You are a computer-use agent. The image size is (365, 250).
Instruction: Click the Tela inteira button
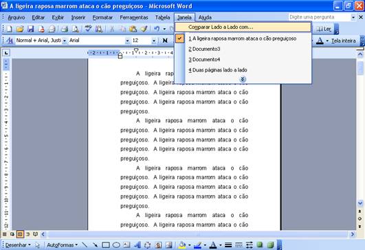click(344, 41)
